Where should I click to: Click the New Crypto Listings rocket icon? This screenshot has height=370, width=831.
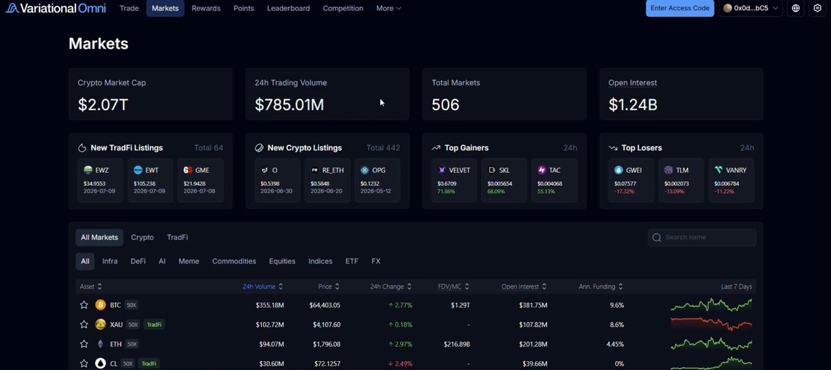tap(259, 148)
